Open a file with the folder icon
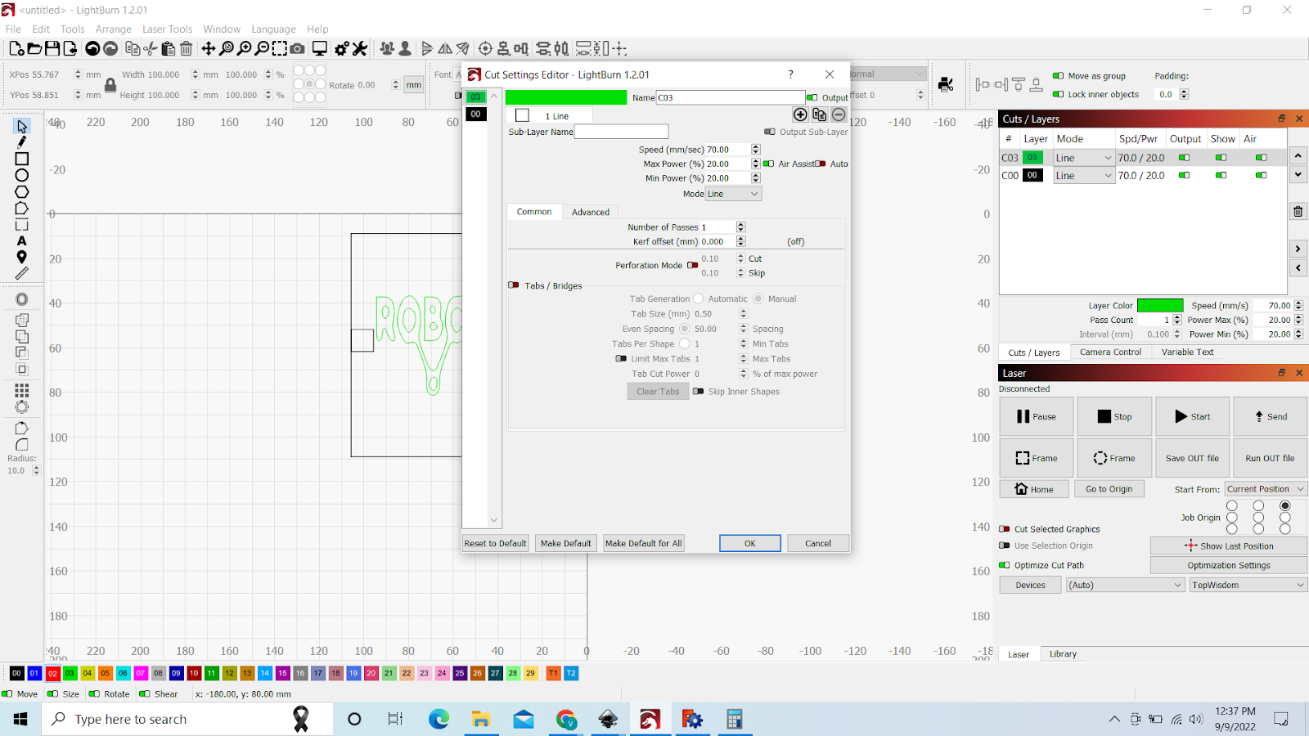 tap(34, 49)
